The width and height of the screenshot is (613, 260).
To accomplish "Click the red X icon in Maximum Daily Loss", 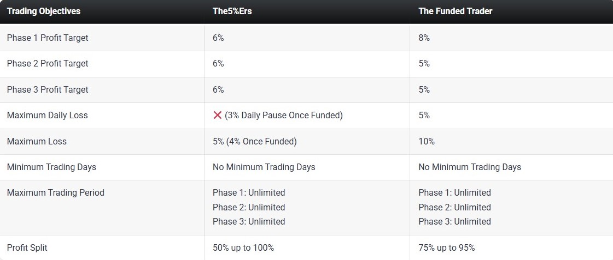I will pyautogui.click(x=217, y=116).
